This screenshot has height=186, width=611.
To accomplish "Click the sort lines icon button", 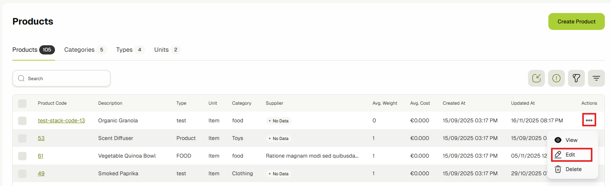I will pos(596,78).
